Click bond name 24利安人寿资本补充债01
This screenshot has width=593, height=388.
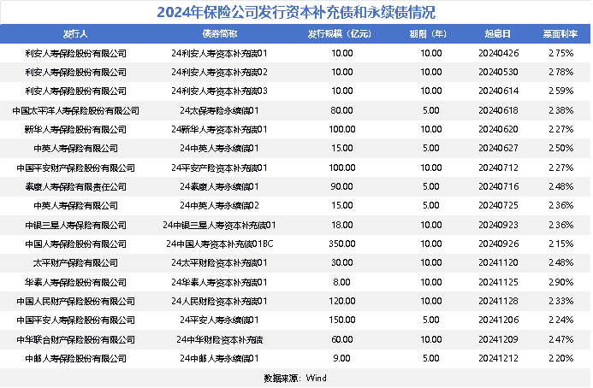(x=219, y=54)
